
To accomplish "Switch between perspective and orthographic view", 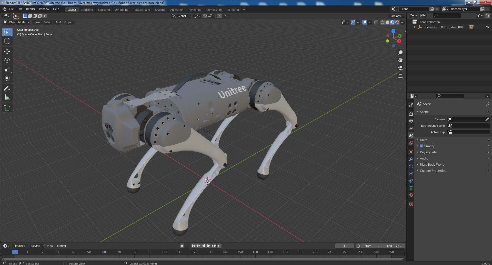I will click(x=400, y=76).
